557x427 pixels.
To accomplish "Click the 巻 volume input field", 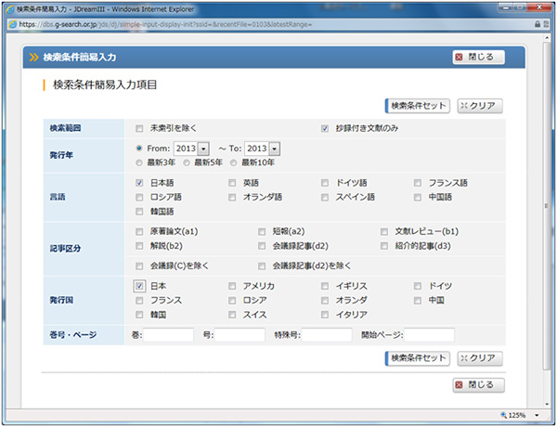I will point(169,334).
